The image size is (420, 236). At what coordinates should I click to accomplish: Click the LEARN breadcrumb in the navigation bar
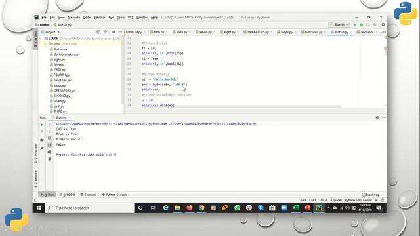[43, 25]
